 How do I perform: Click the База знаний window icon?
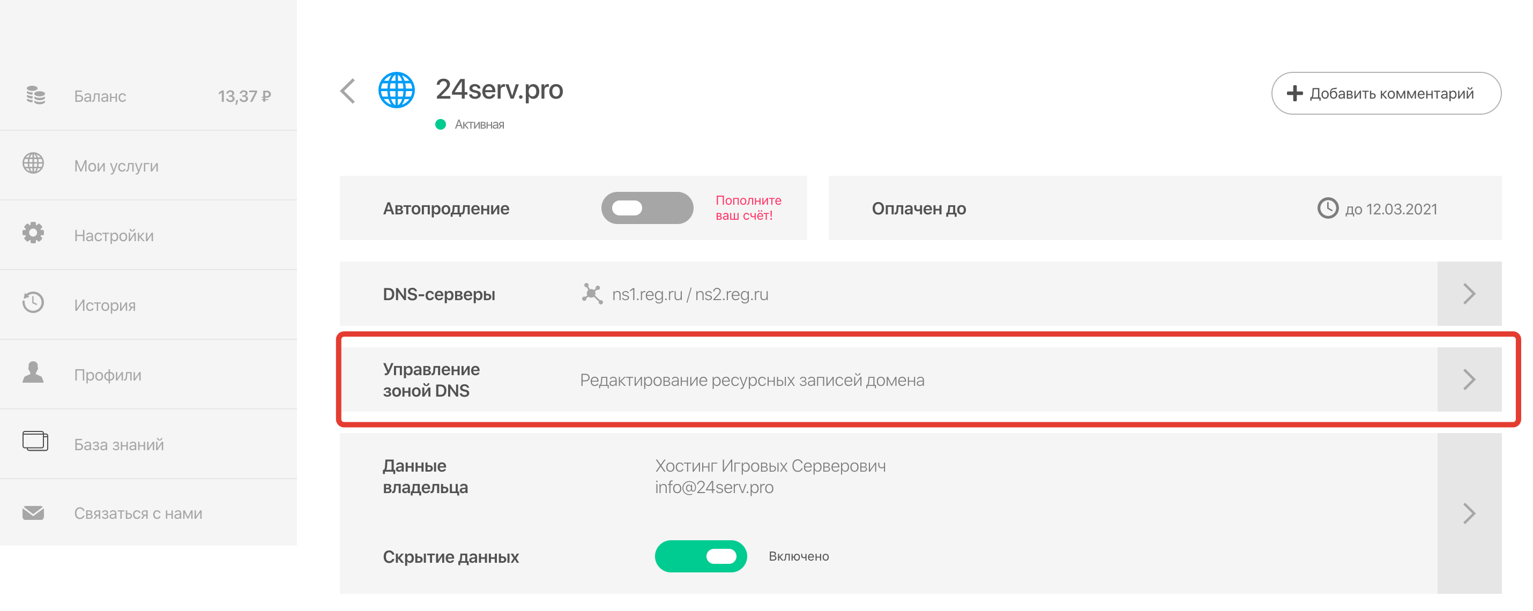[x=35, y=442]
